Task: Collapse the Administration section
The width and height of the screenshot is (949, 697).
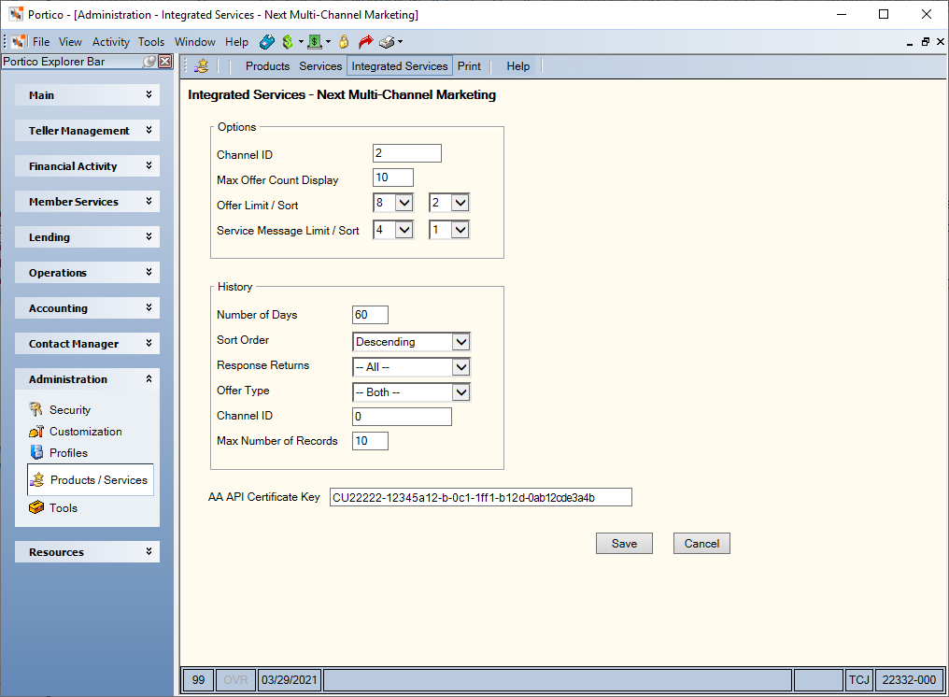Action: (x=87, y=379)
